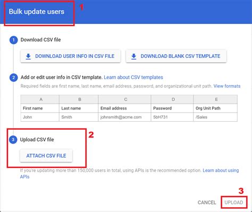Click the 'John' sample cell
This screenshot has width=252, height=212.
40,117
